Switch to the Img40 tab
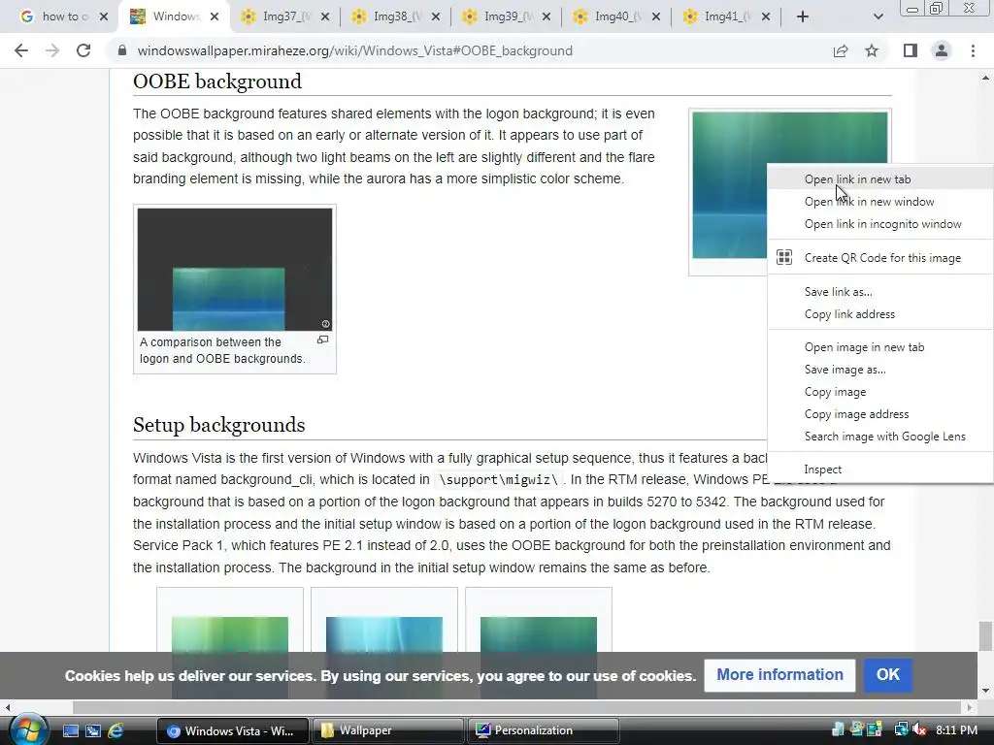Viewport: 994px width, 745px height. tap(609, 16)
